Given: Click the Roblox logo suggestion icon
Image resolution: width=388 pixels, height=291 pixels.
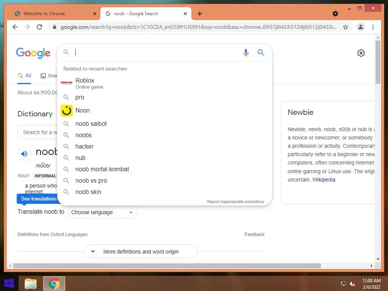Looking at the screenshot, I should pyautogui.click(x=67, y=83).
